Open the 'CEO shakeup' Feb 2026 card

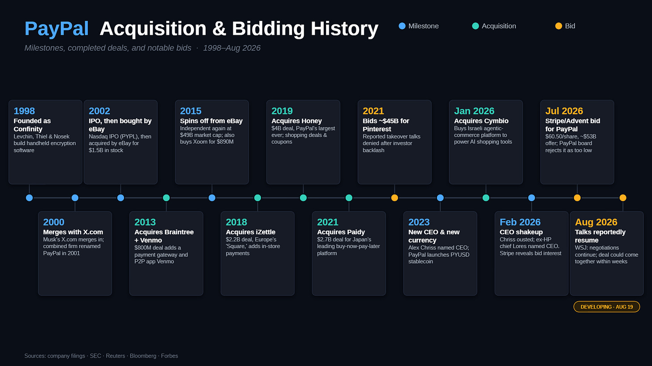(532, 253)
